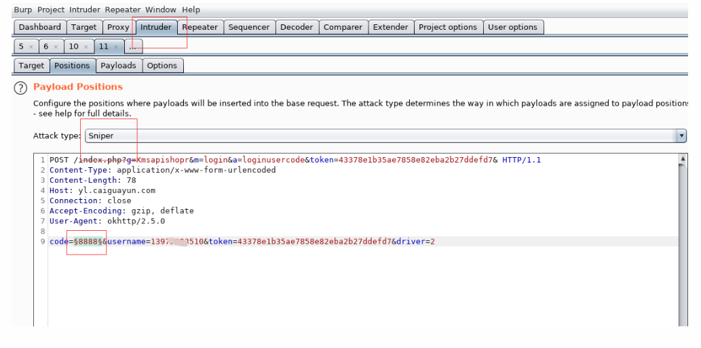The height and width of the screenshot is (348, 701).
Task: Open the attack Target sub-tab
Action: pos(31,66)
